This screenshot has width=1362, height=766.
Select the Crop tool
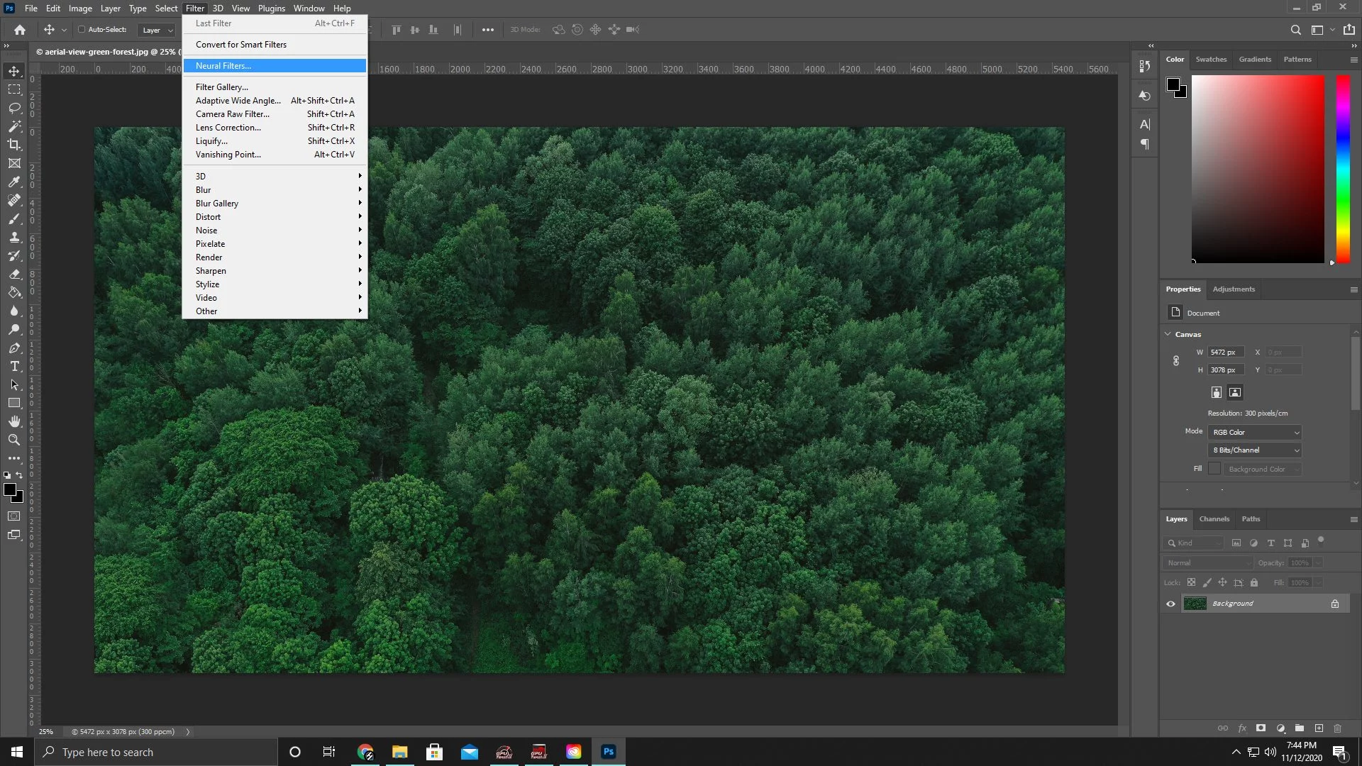point(14,145)
